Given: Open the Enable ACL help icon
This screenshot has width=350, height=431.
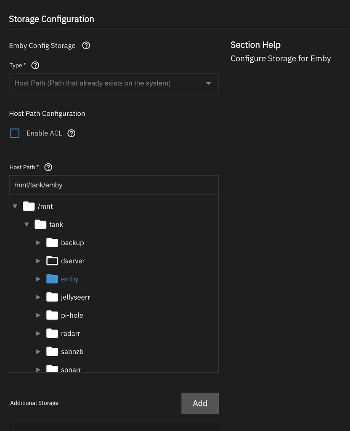Looking at the screenshot, I should (71, 133).
